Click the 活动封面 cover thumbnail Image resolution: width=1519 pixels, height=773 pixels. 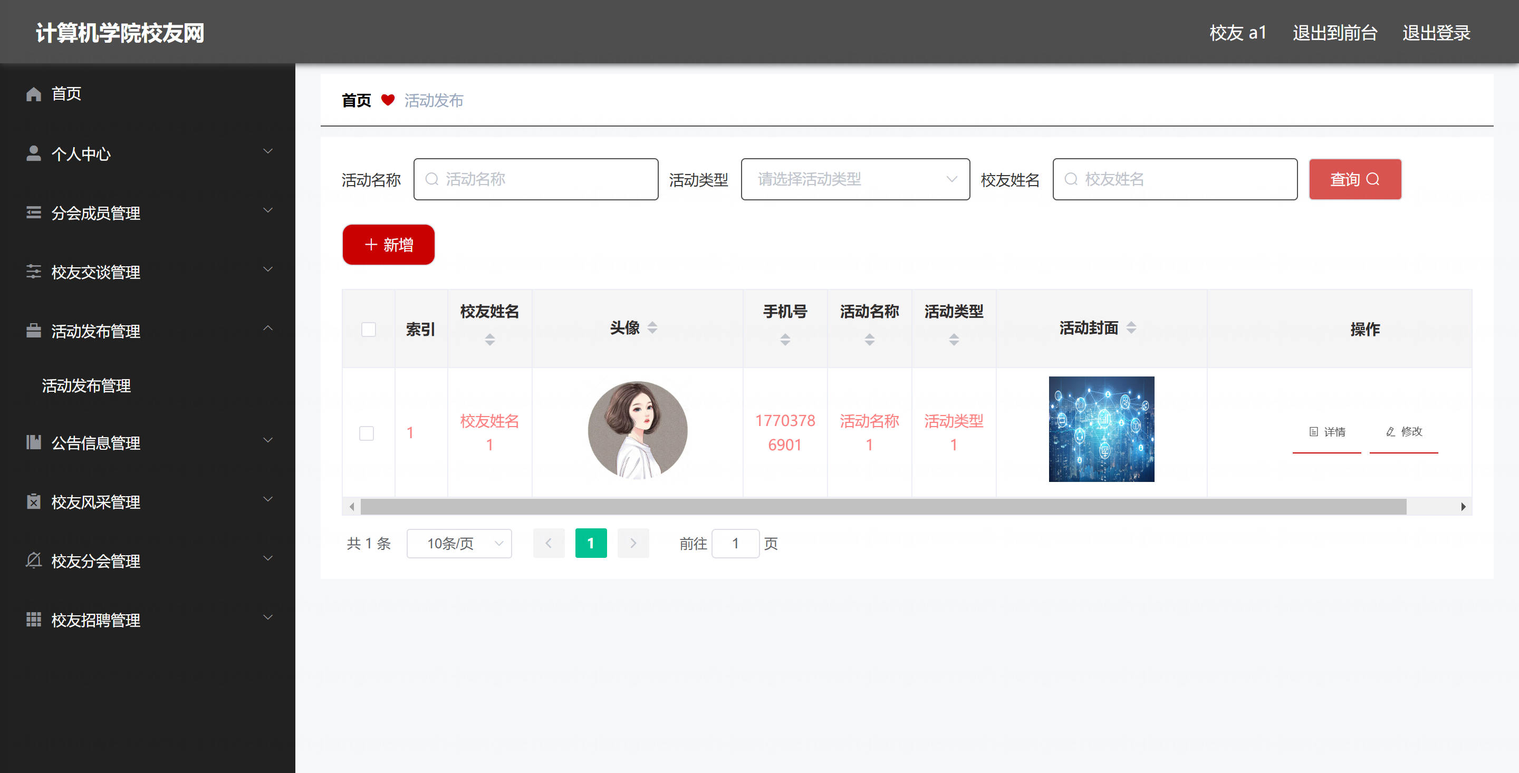point(1101,429)
